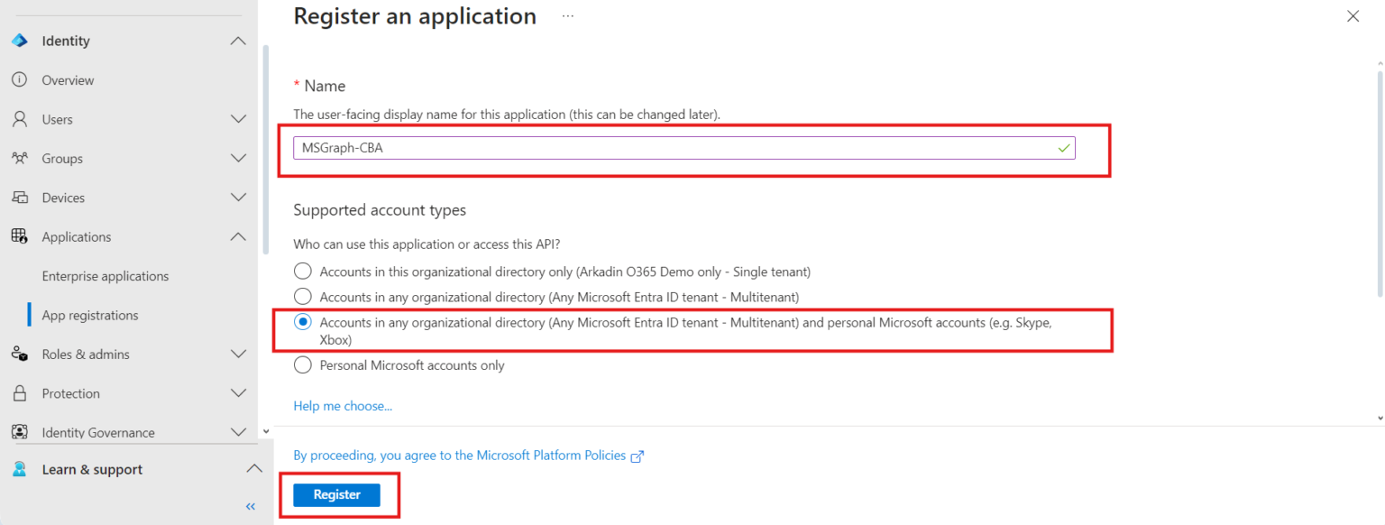The width and height of the screenshot is (1385, 525).
Task: Select the Protection shield icon
Action: tap(19, 392)
